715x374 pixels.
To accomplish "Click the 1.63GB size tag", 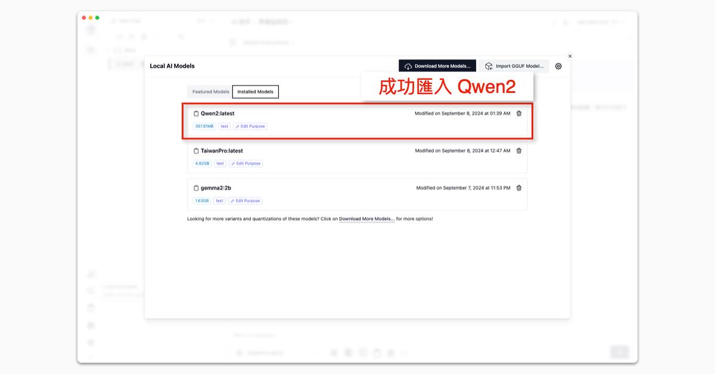I will tap(202, 201).
